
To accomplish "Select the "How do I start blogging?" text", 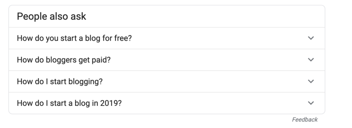I will (x=60, y=81).
